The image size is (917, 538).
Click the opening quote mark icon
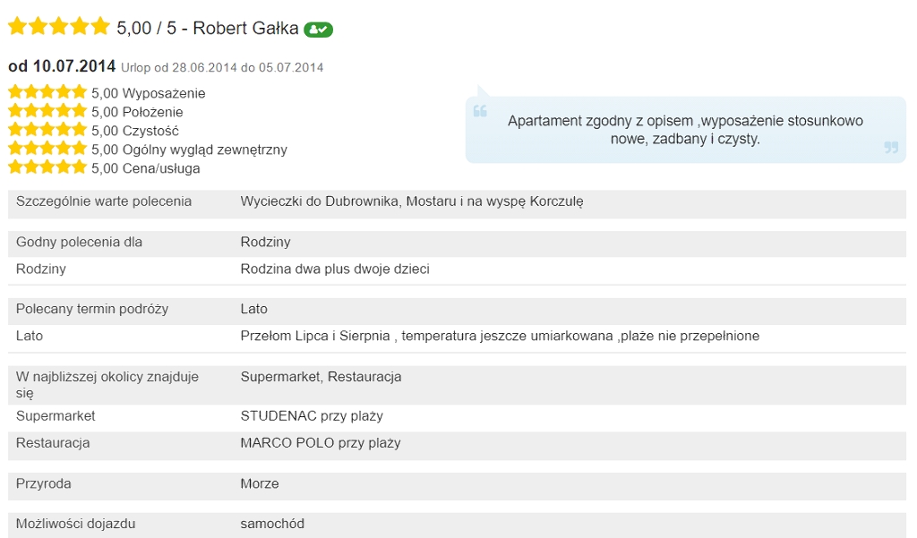point(480,112)
